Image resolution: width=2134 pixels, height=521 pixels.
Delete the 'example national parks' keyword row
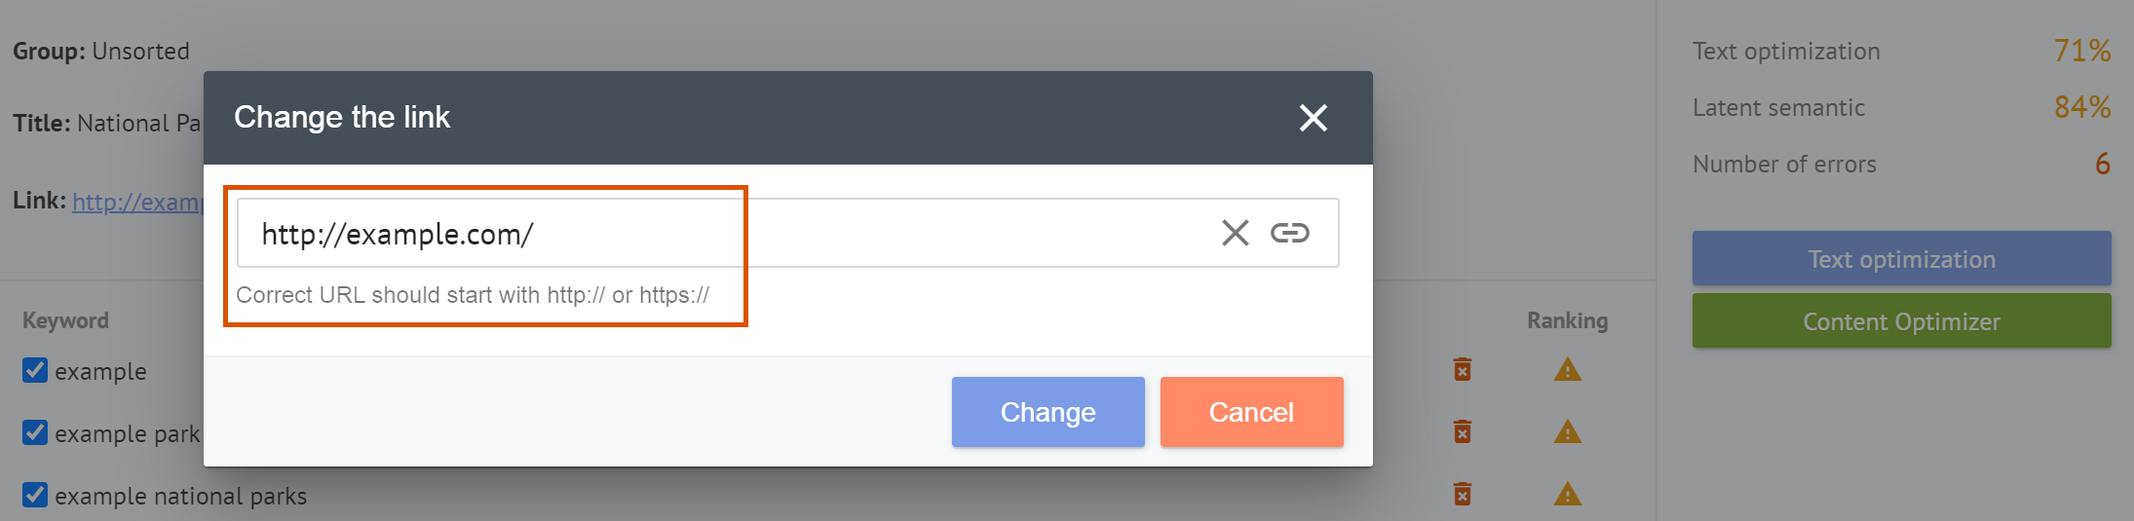(1462, 494)
